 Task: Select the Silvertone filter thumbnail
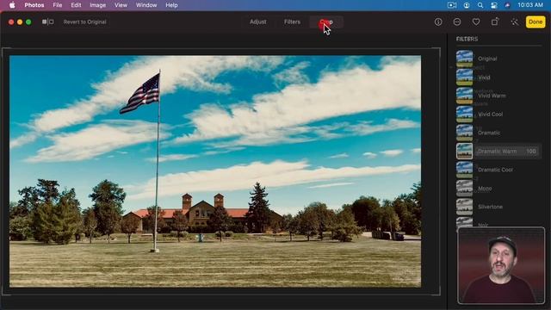[464, 207]
